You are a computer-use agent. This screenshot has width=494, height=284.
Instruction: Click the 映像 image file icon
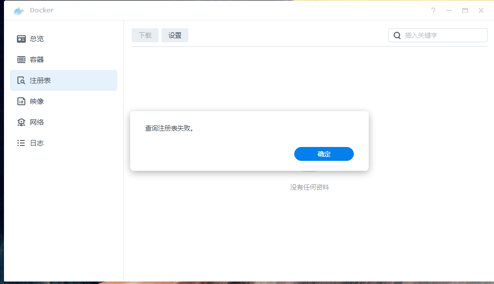[x=21, y=101]
